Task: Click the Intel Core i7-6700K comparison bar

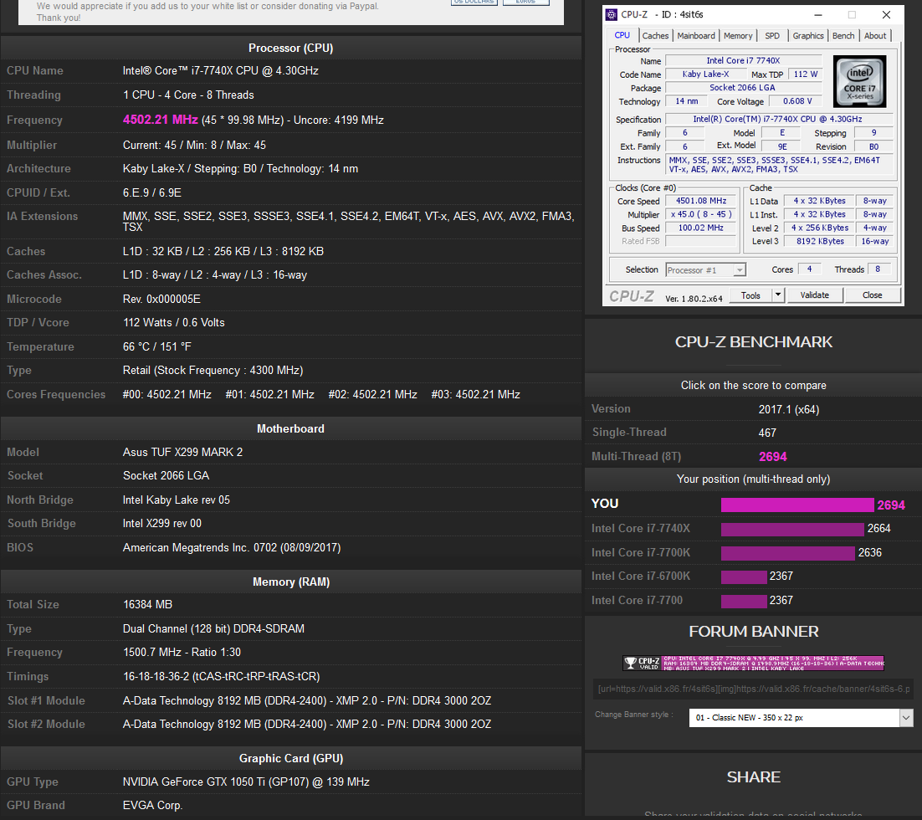Action: [744, 577]
